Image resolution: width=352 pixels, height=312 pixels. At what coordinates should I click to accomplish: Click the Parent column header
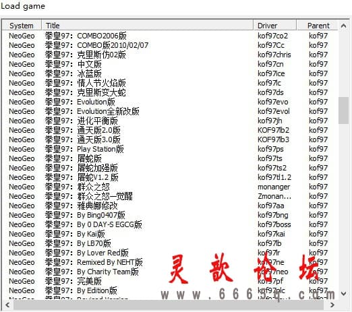[x=318, y=26]
